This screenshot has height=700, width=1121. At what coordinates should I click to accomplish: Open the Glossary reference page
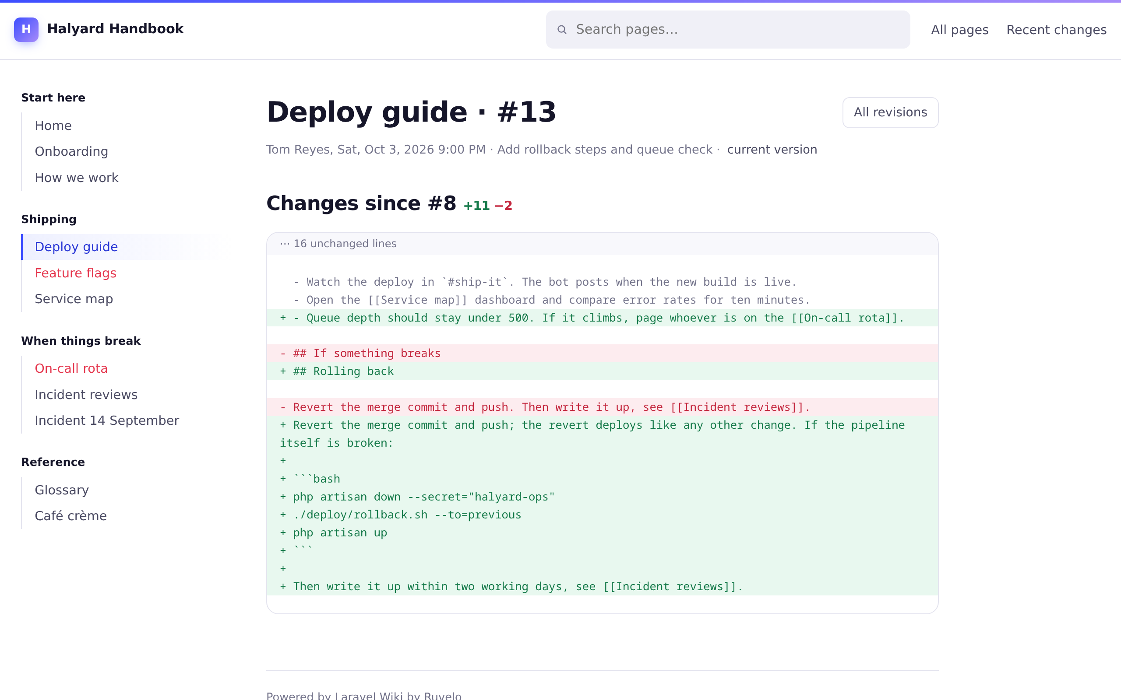click(62, 490)
